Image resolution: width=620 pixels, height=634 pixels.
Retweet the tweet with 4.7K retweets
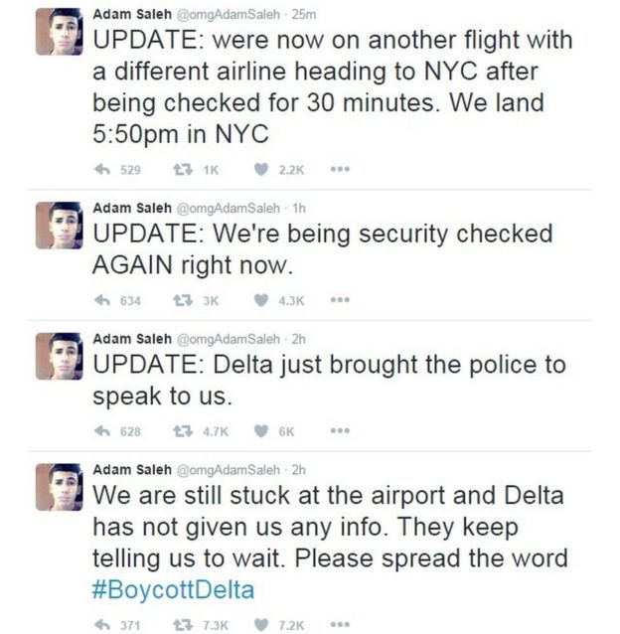tap(180, 430)
